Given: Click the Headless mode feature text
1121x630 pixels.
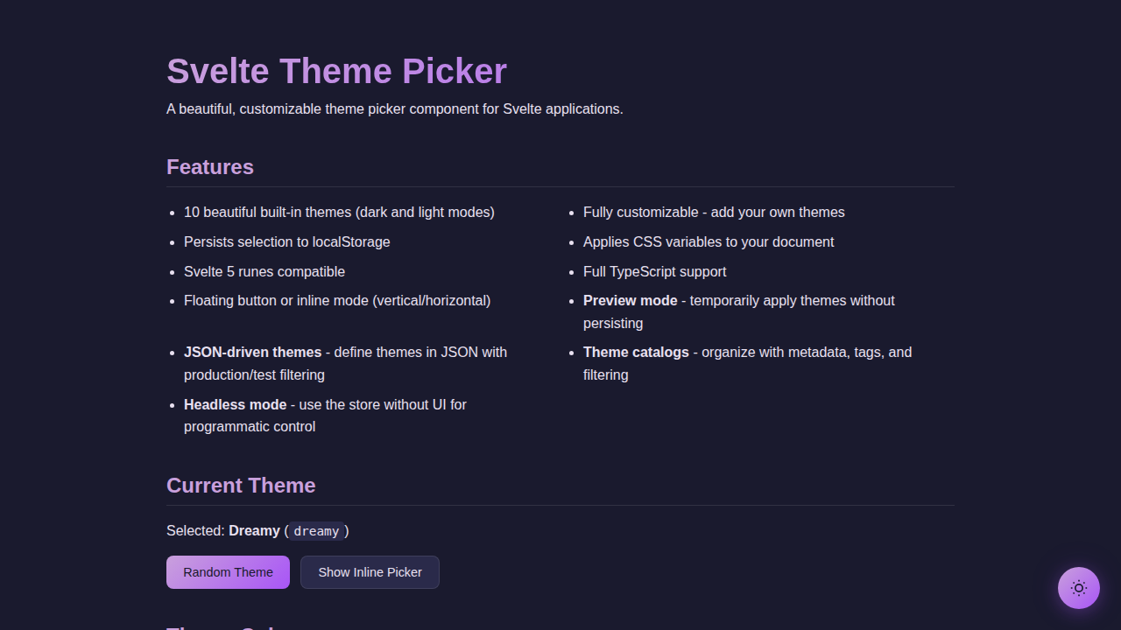Looking at the screenshot, I should click(x=235, y=404).
